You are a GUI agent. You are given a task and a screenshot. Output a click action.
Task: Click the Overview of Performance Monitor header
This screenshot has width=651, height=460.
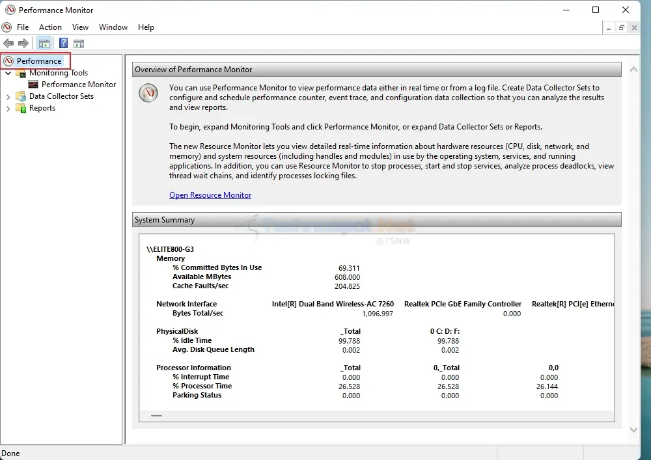click(376, 69)
